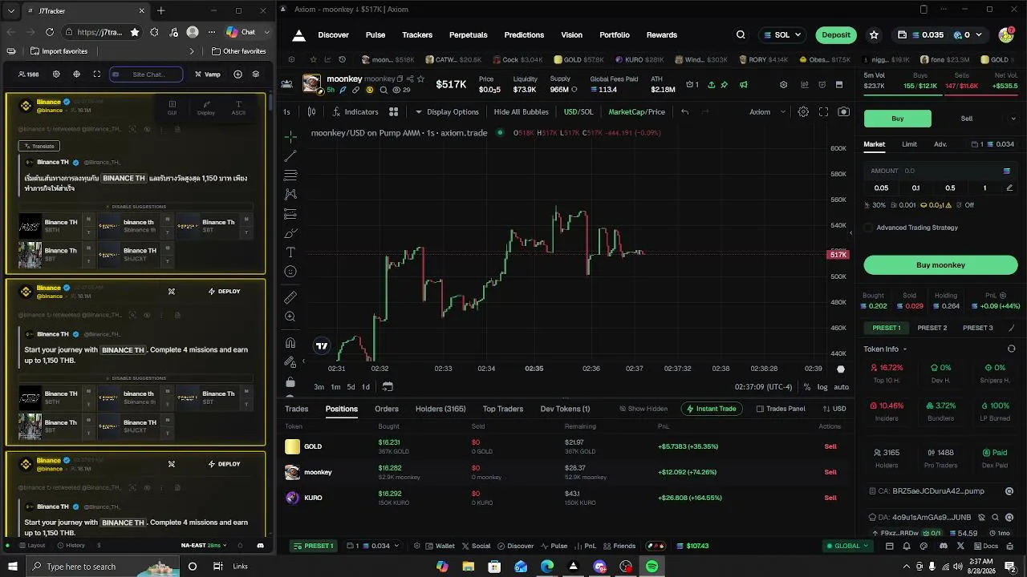Screen dimensions: 1027x577
Task: Select PRESET 2 in trade panel
Action: 932,328
